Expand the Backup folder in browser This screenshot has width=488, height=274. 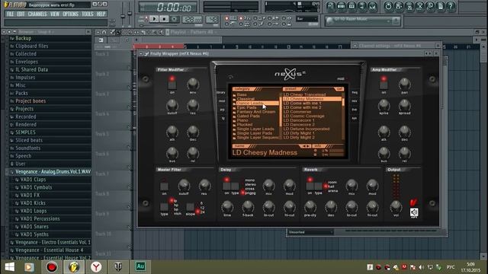(x=23, y=38)
